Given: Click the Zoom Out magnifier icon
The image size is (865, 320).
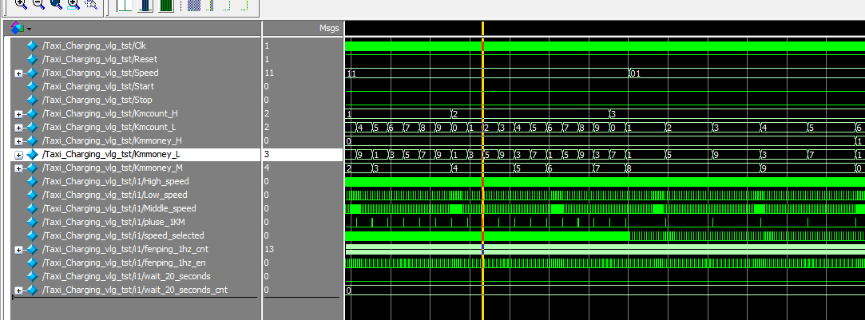Looking at the screenshot, I should click(x=38, y=4).
